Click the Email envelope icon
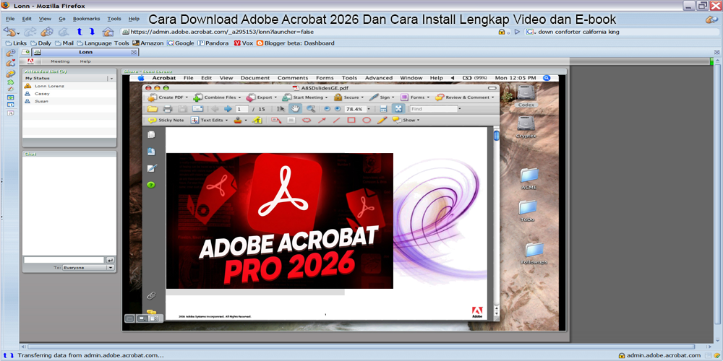This screenshot has height=361, width=723. pyautogui.click(x=198, y=109)
